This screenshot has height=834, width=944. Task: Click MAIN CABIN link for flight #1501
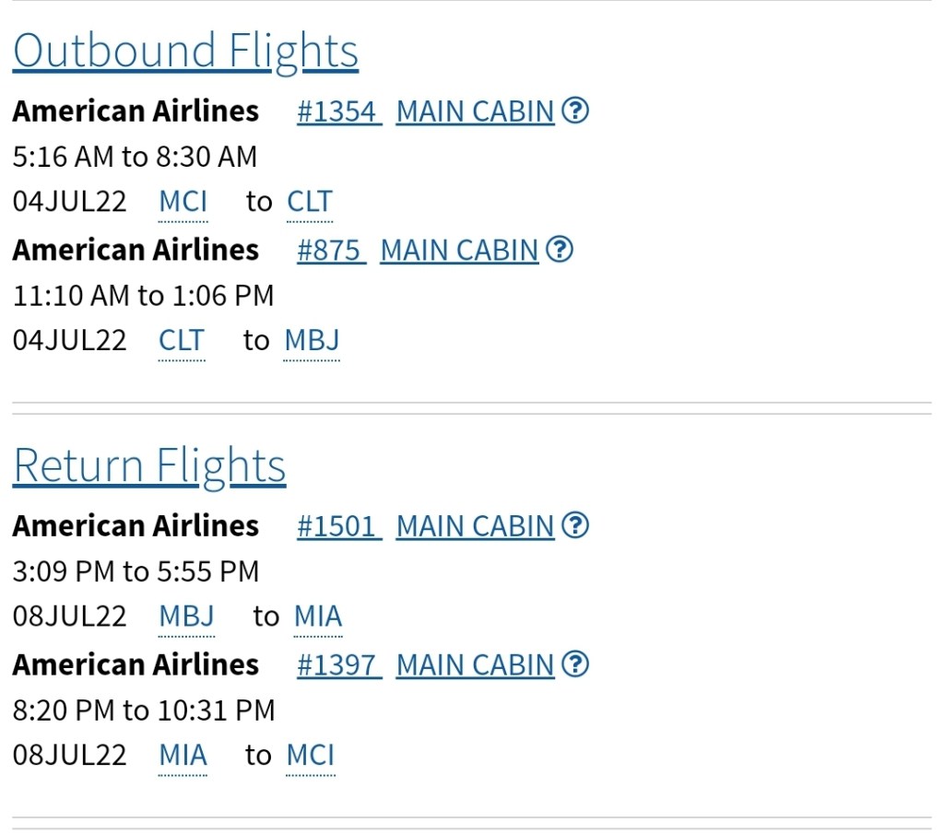[475, 526]
